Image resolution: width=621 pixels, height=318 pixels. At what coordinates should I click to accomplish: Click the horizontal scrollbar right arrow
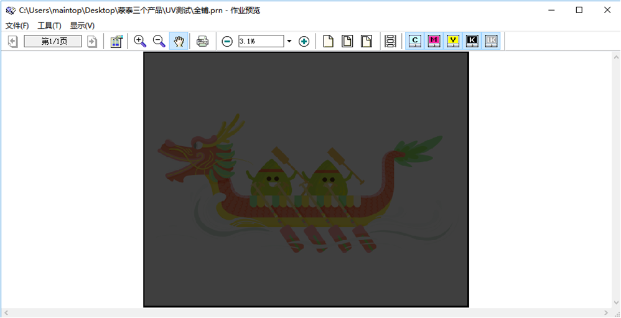[606, 313]
